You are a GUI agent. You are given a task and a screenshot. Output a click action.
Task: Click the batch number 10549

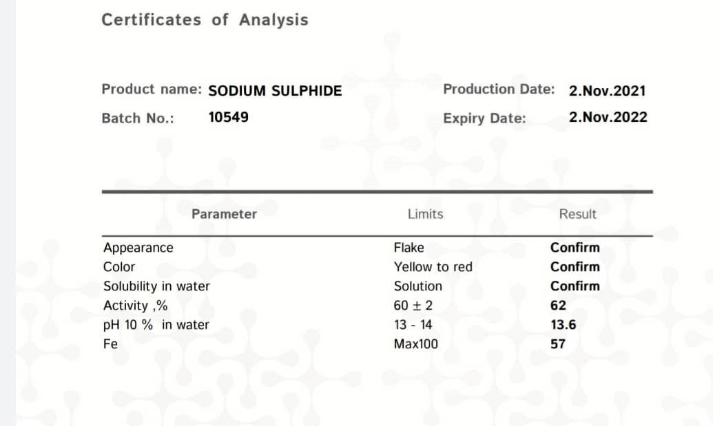[228, 118]
